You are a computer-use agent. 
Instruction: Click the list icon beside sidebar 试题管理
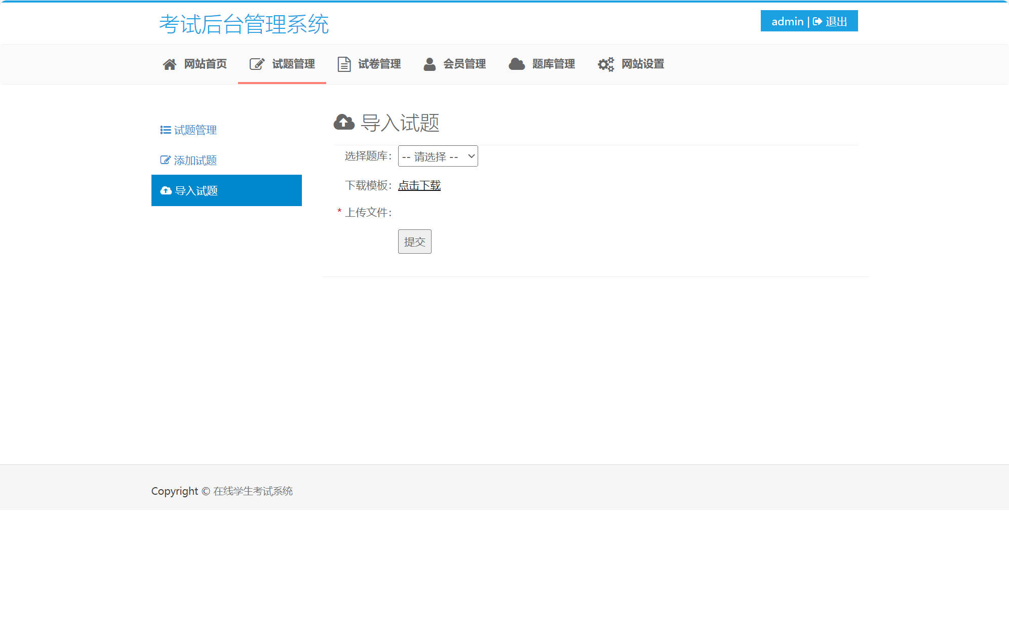pyautogui.click(x=164, y=130)
